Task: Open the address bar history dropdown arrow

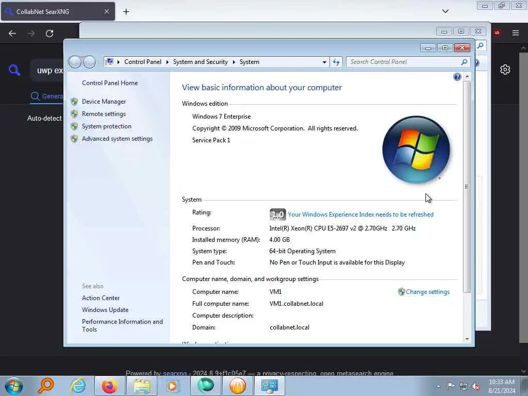Action: [x=324, y=62]
